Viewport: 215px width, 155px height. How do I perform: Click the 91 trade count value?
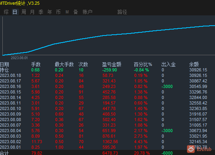coord(81,92)
